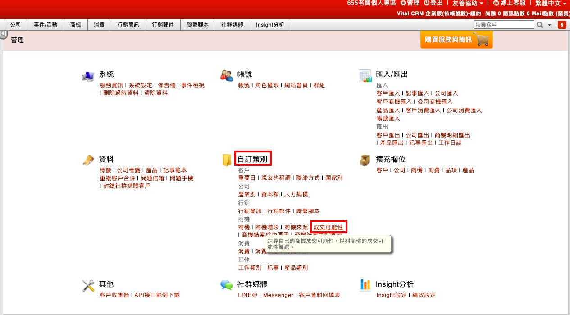570x315 pixels.
Task: Select the 社群媒體 navigation tab
Action: [x=233, y=25]
